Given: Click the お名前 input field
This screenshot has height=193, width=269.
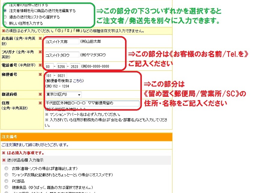Looking at the screenshot, I should 62,41.
